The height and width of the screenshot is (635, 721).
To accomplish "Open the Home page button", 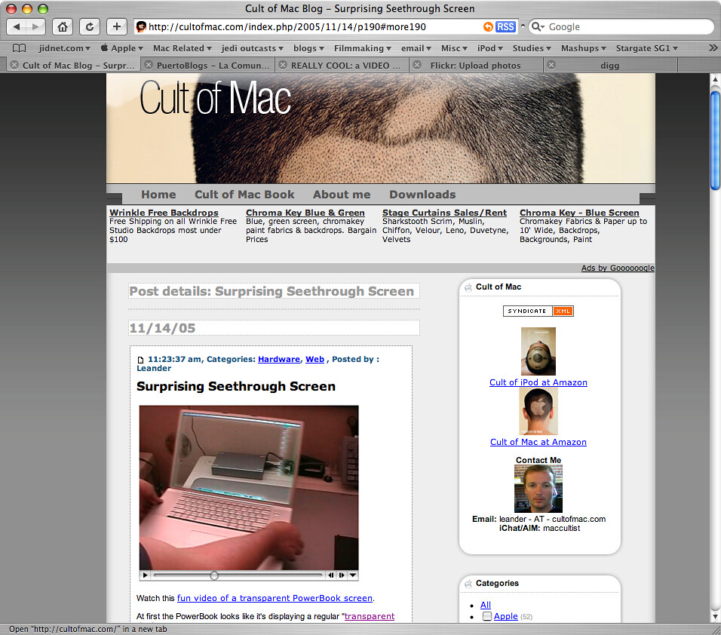I will (63, 26).
